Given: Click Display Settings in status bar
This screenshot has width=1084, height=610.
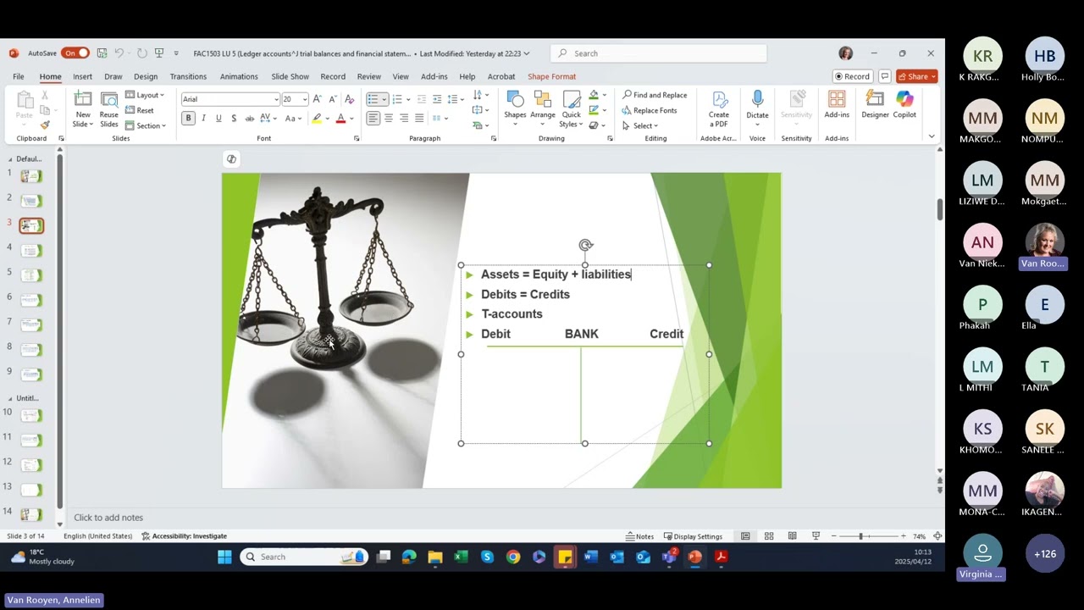Looking at the screenshot, I should pyautogui.click(x=693, y=536).
